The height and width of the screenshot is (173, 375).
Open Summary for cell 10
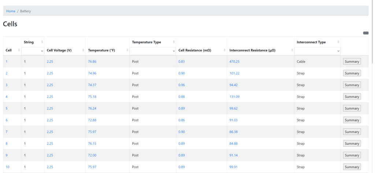[x=352, y=167]
